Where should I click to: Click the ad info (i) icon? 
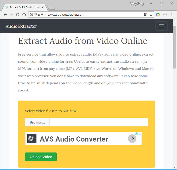click(x=136, y=134)
